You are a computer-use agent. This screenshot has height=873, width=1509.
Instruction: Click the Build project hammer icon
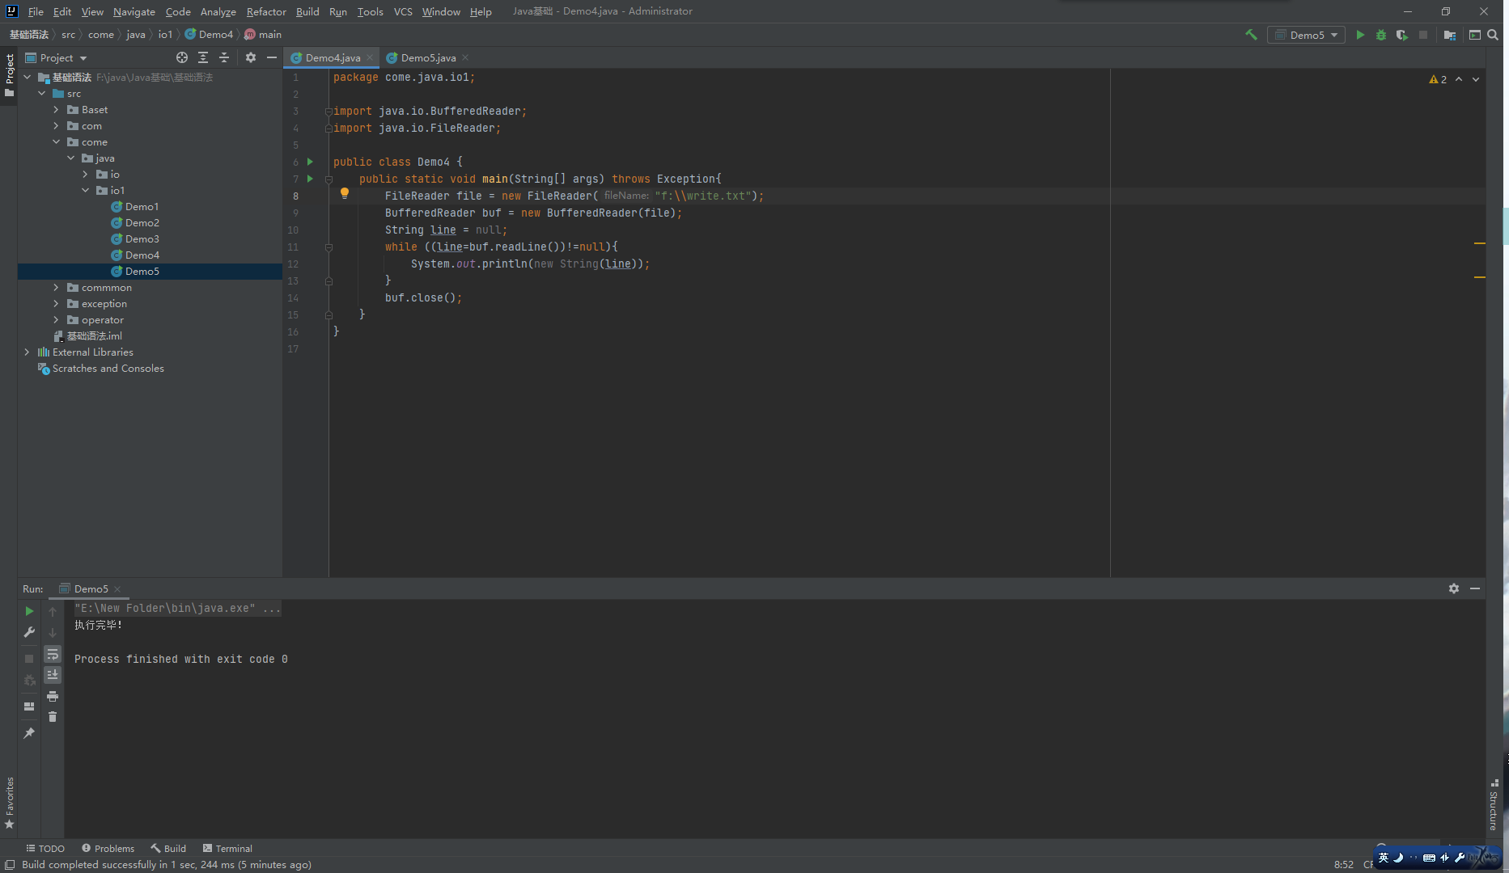1251,35
